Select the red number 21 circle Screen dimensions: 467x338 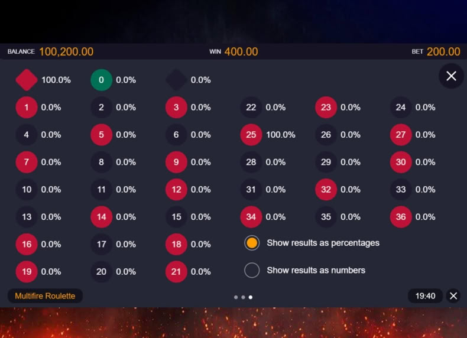[x=176, y=272]
